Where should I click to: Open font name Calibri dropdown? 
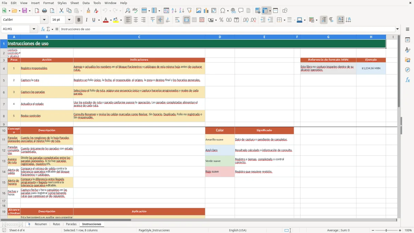[x=44, y=20]
